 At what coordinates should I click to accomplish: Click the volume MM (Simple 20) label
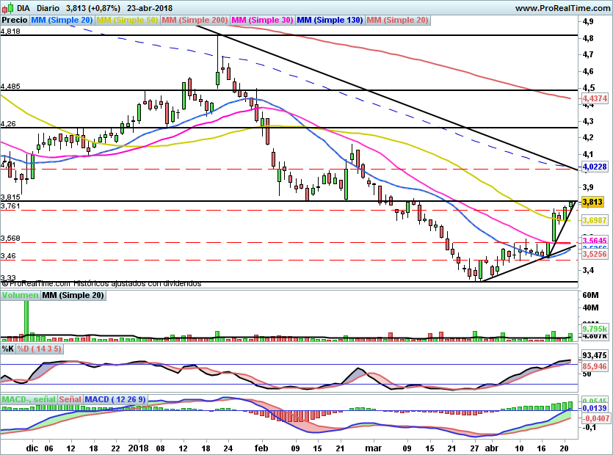(x=73, y=295)
